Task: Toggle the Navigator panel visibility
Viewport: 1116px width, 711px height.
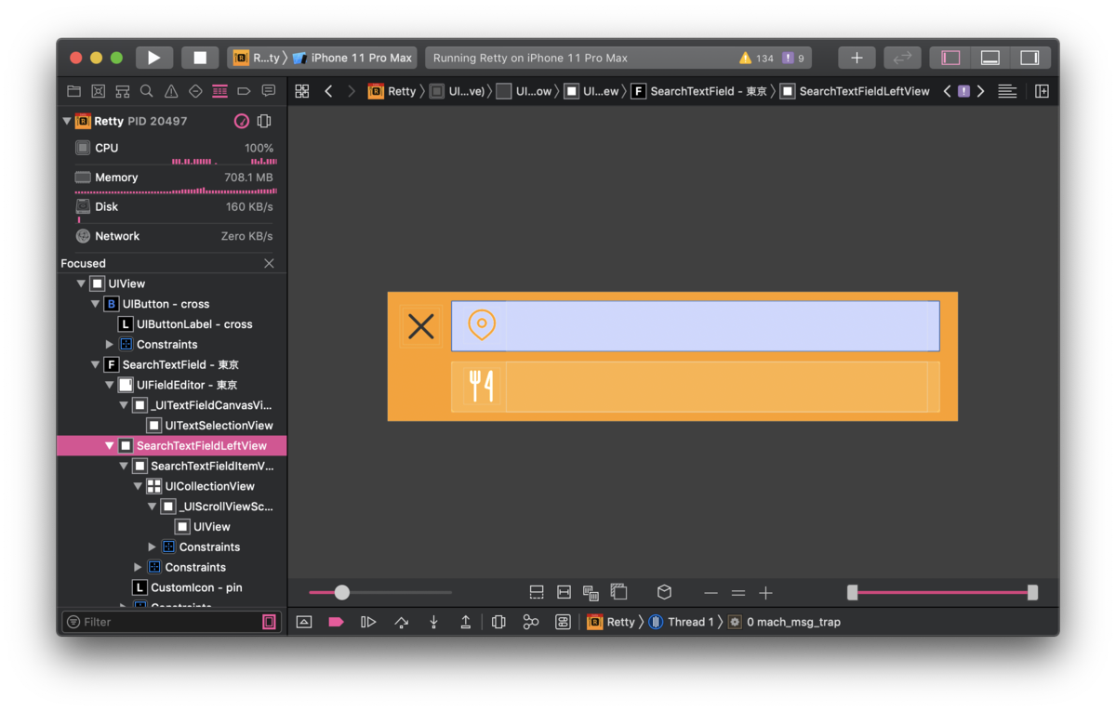Action: [950, 58]
